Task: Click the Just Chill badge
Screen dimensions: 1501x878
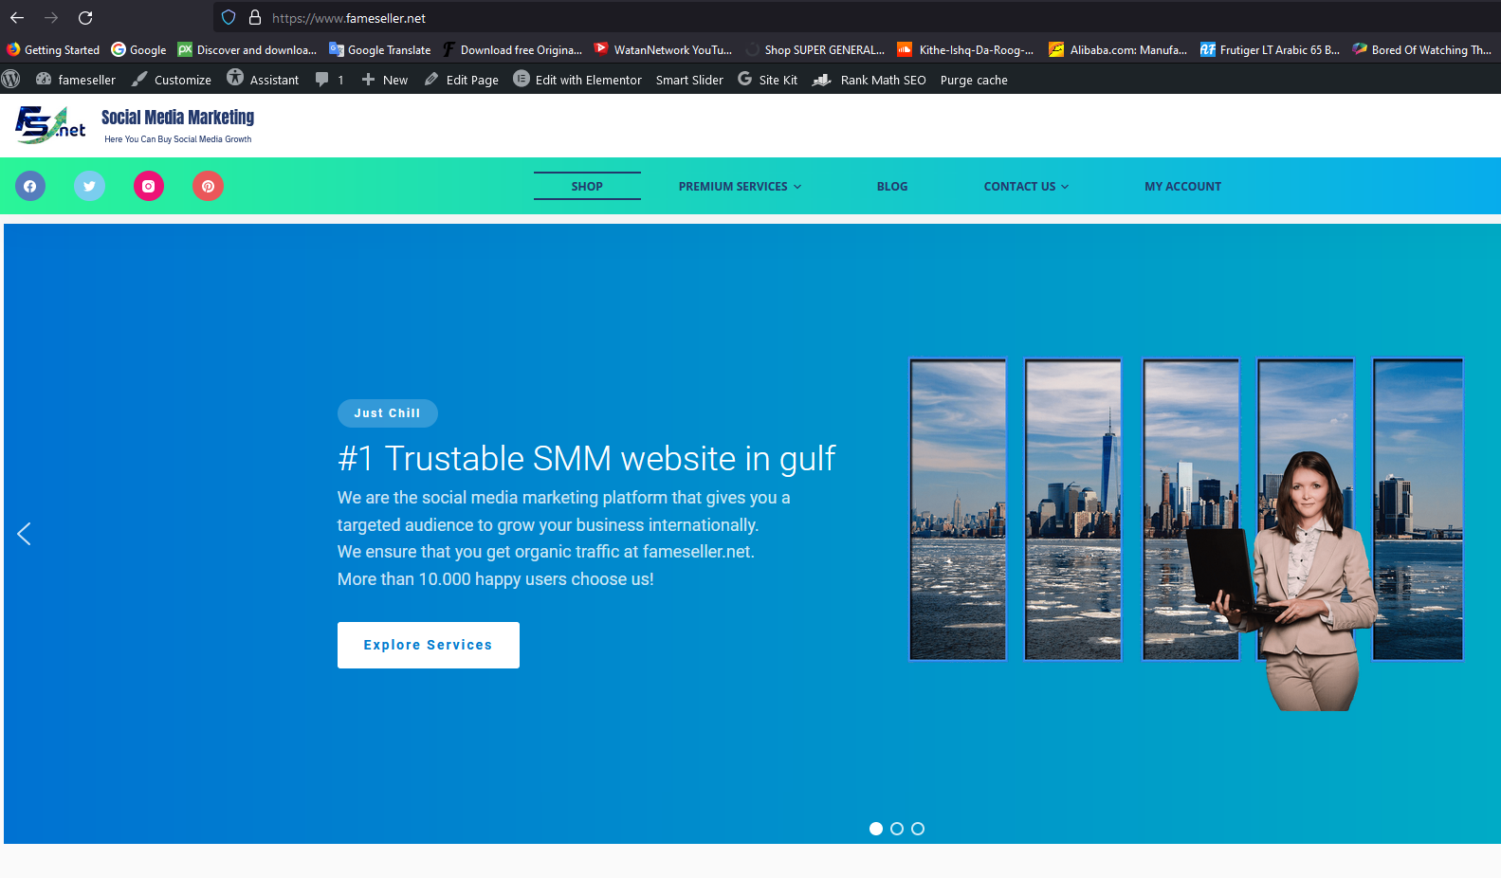Action: (387, 413)
